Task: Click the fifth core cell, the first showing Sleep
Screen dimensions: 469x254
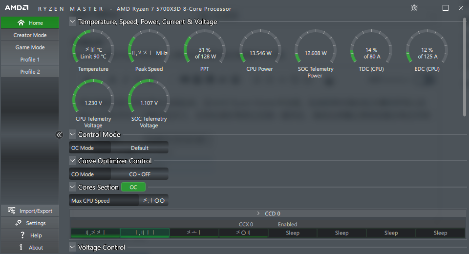Action: [x=293, y=233]
